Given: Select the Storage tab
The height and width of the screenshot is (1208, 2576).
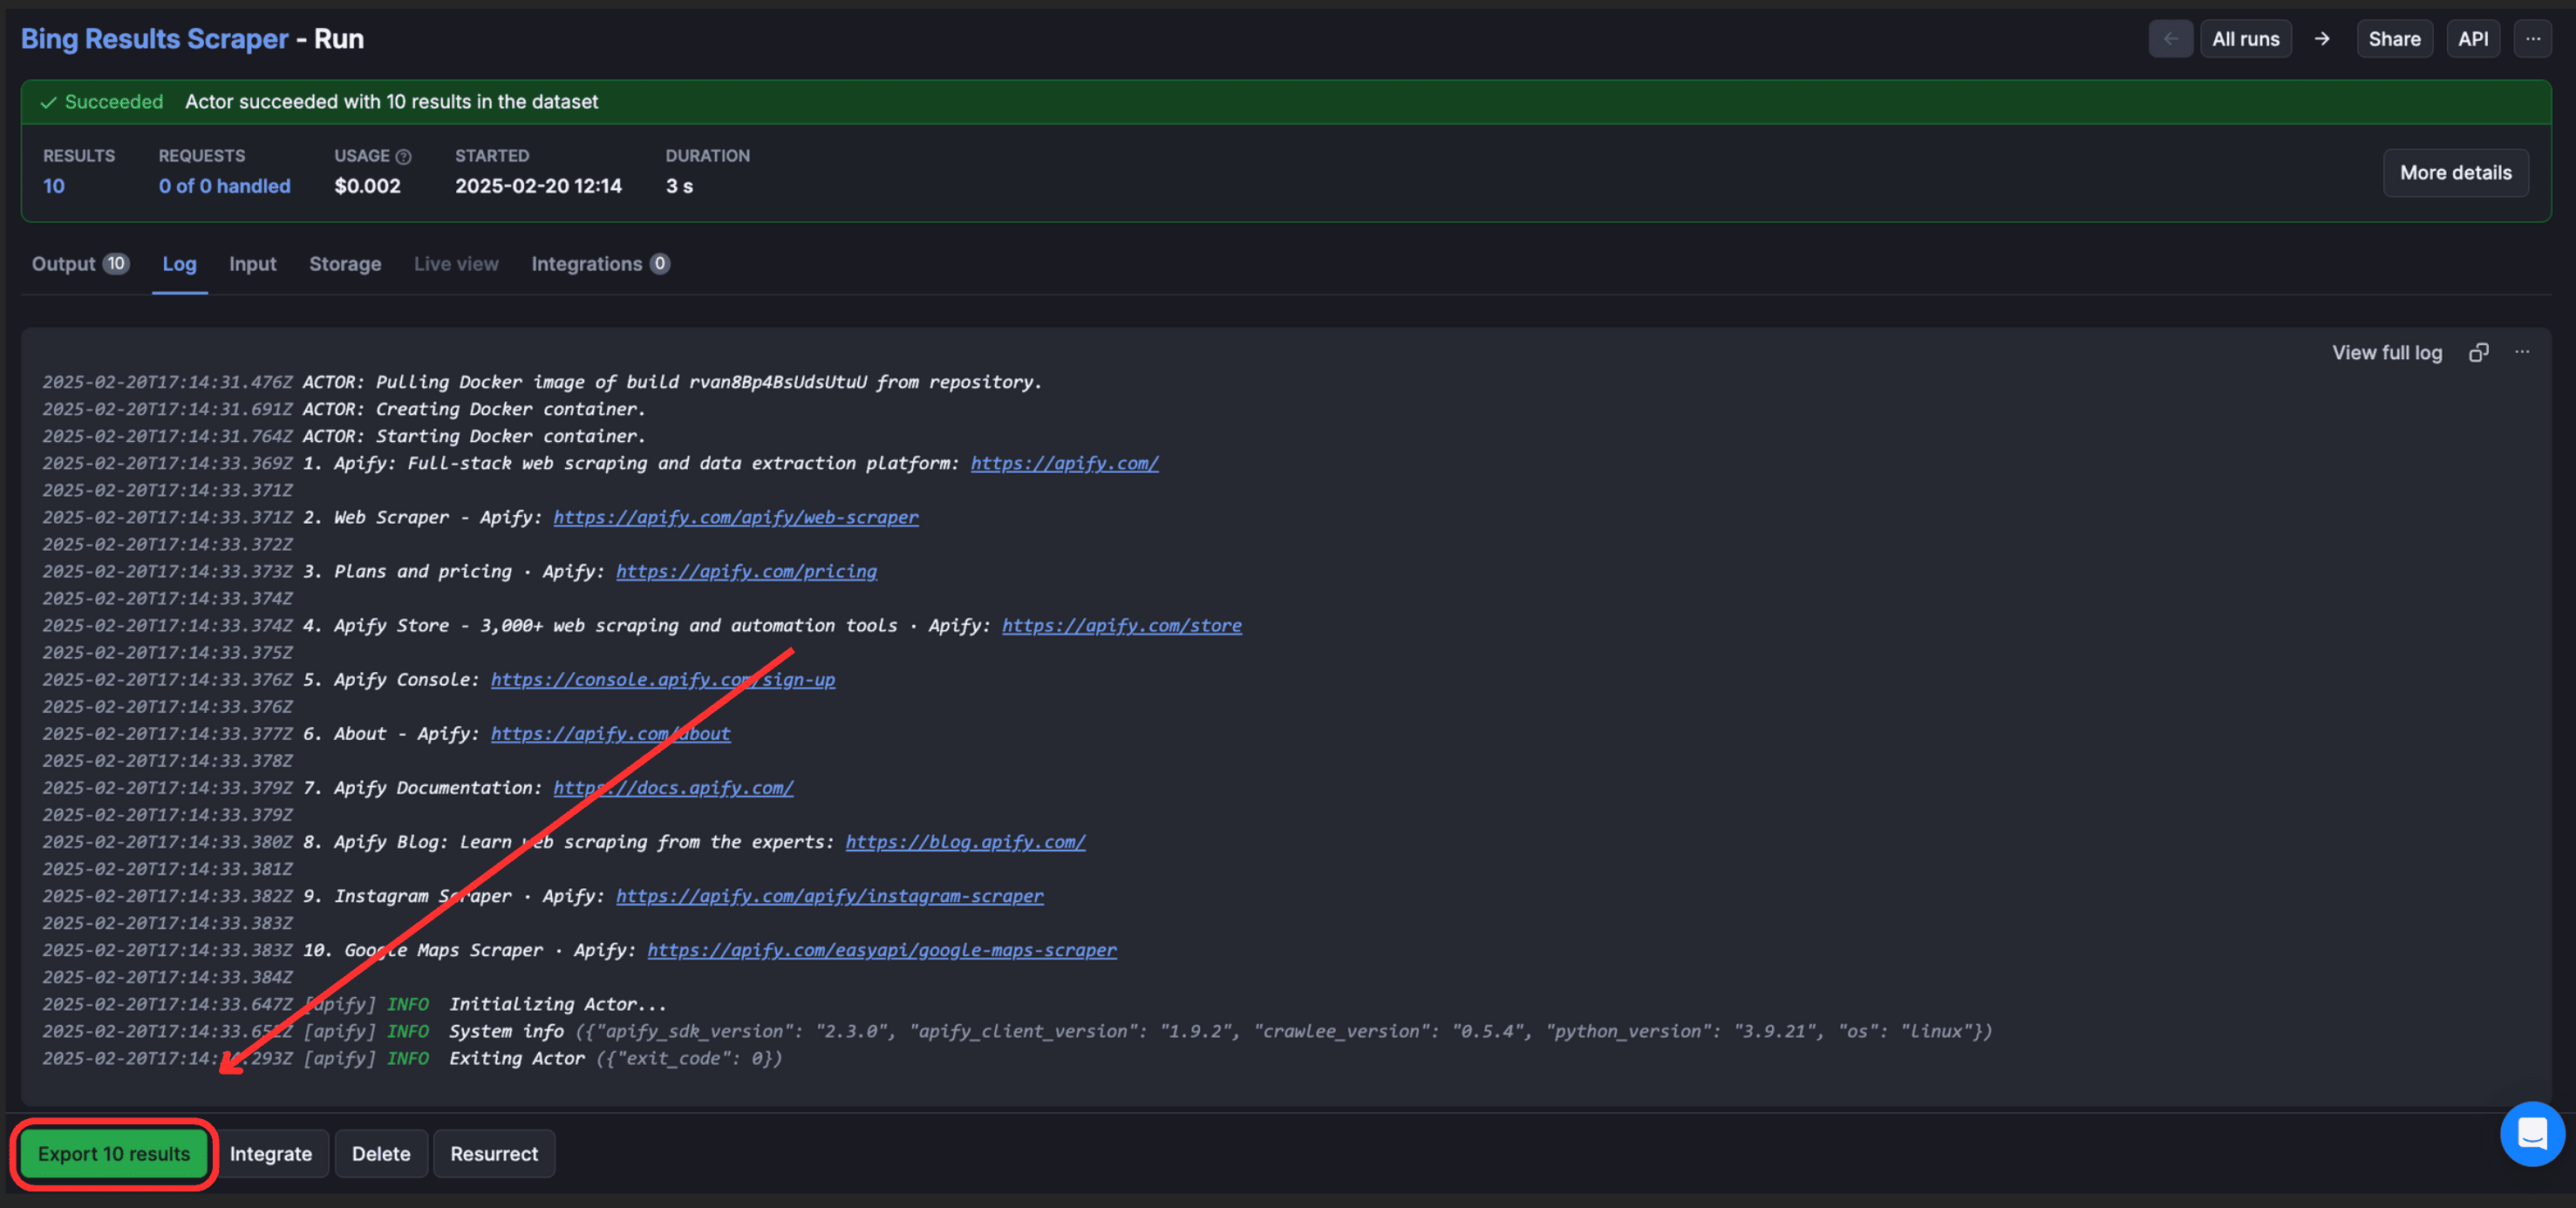Looking at the screenshot, I should point(345,264).
